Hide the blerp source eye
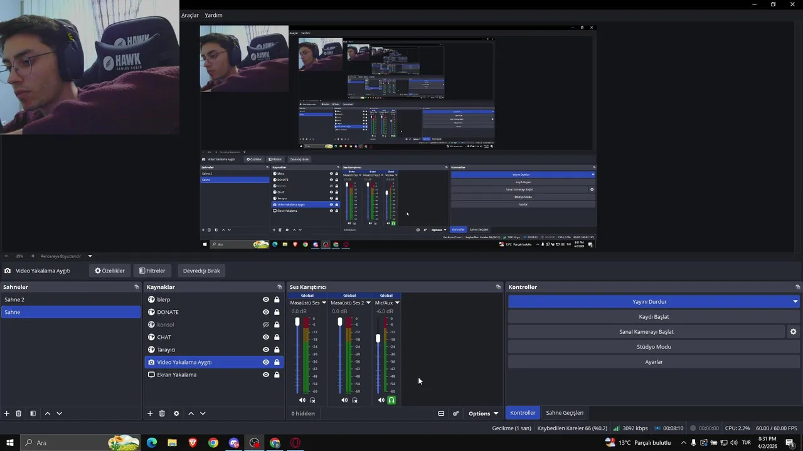 266,299
